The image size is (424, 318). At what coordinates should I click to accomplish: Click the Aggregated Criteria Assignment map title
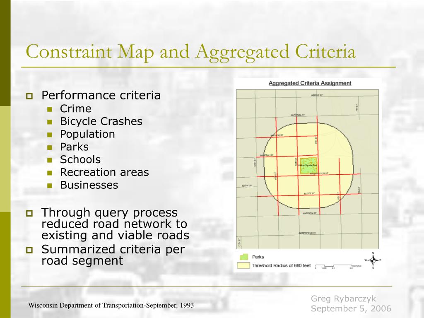coord(310,83)
